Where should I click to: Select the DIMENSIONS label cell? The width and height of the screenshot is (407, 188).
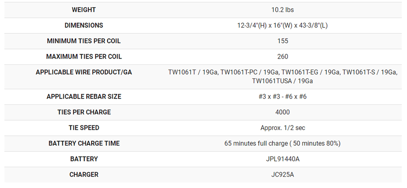pyautogui.click(x=84, y=25)
